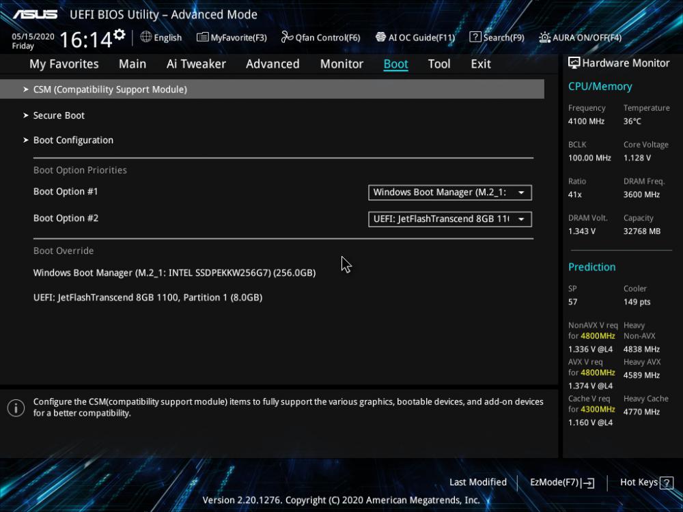Click the info icon in help area
The width and height of the screenshot is (683, 512).
[x=16, y=408]
